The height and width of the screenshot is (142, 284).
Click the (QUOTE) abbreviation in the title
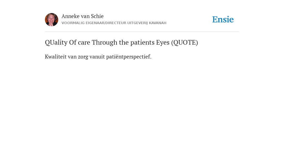184,42
